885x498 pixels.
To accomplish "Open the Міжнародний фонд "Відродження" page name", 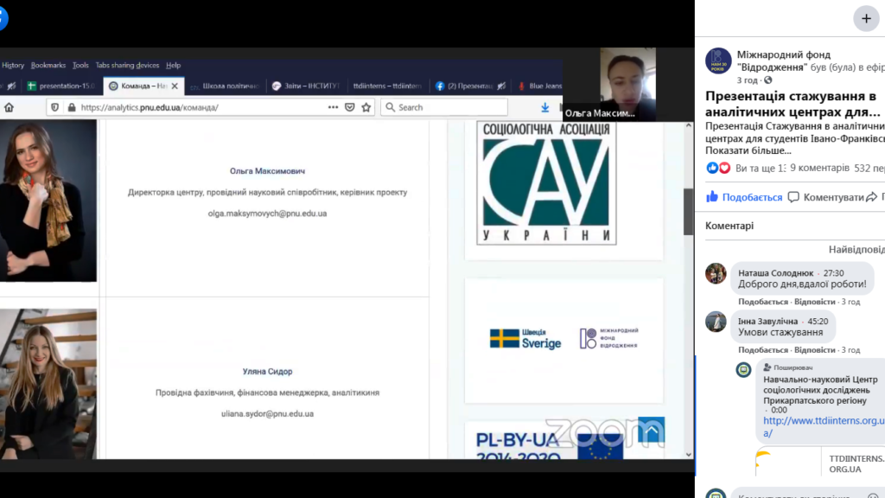I will [783, 61].
